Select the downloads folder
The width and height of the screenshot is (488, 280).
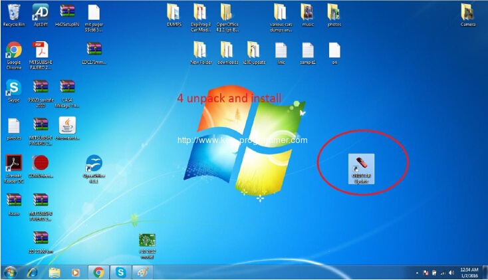click(227, 53)
